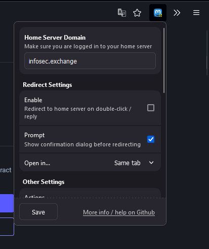Enable redirect to home server checkbox
Screen dimensions: 209x249
click(x=151, y=108)
